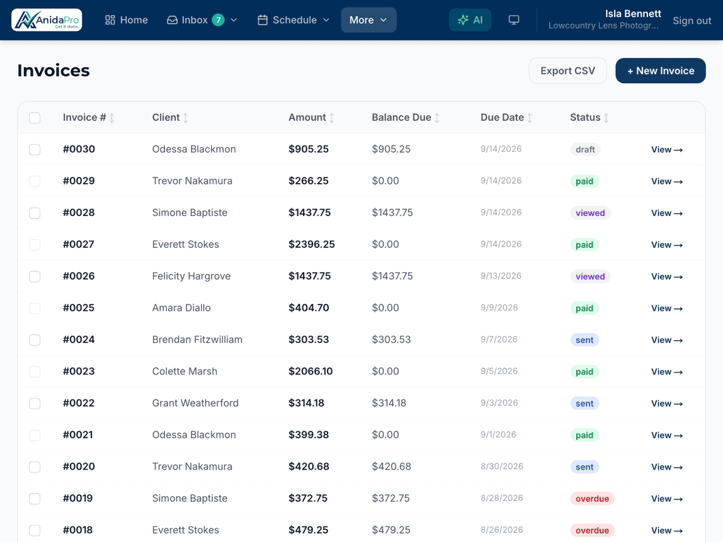Open View link for invoice #0022
Image resolution: width=723 pixels, height=542 pixels.
tap(667, 404)
